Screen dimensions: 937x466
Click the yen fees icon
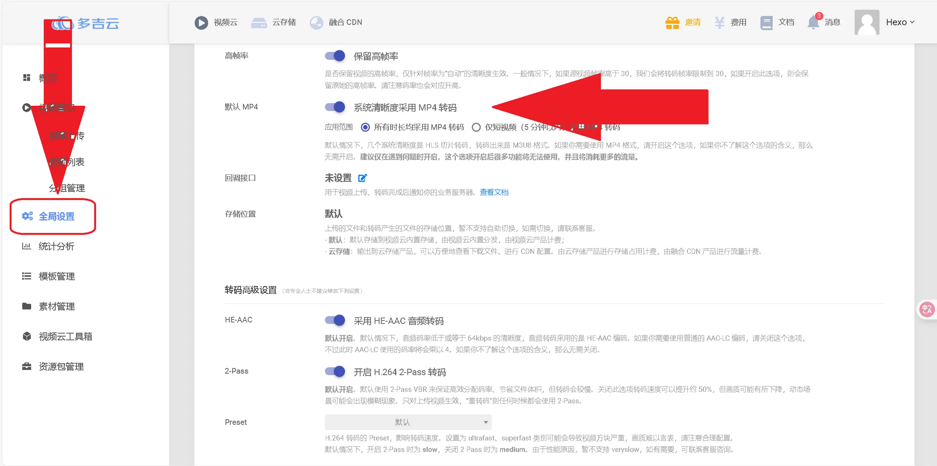pyautogui.click(x=719, y=22)
